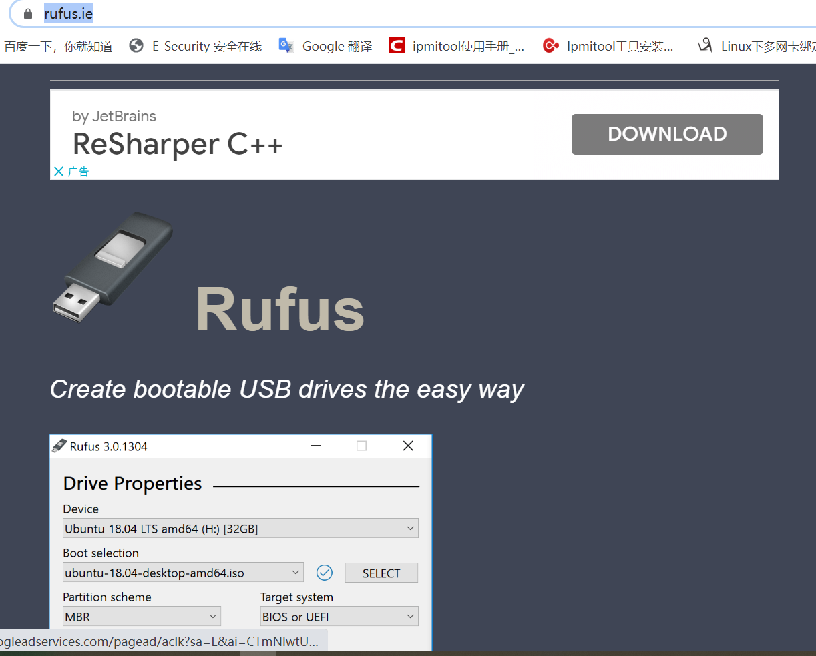The image size is (816, 656).
Task: Click the Target system label
Action: 296,597
